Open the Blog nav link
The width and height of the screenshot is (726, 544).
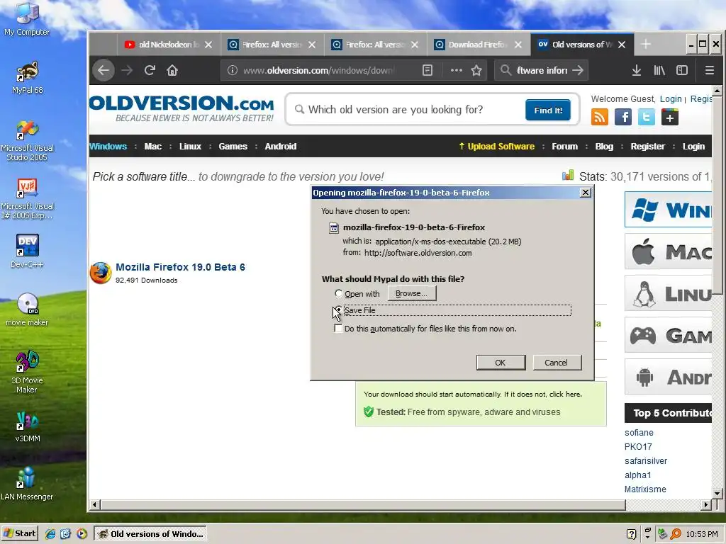pos(604,146)
